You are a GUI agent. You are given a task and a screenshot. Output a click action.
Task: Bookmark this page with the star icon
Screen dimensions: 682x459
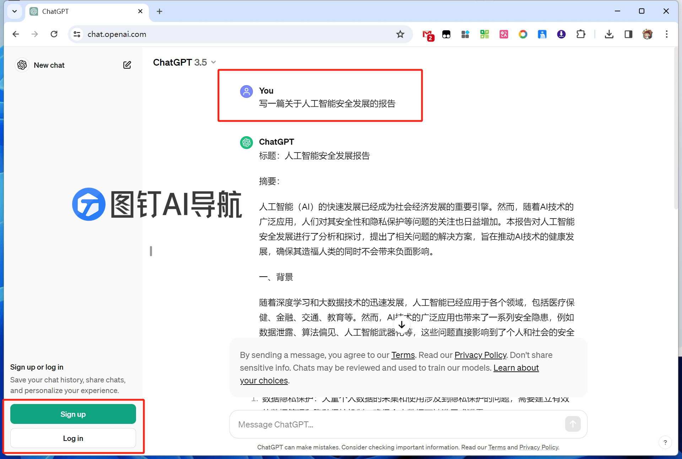(x=400, y=34)
